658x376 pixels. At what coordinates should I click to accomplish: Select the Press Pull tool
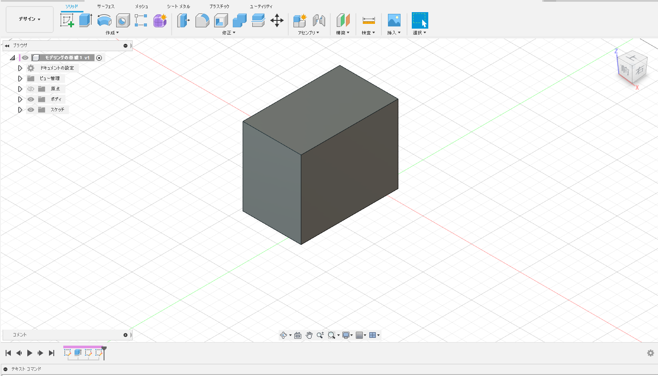coord(183,20)
